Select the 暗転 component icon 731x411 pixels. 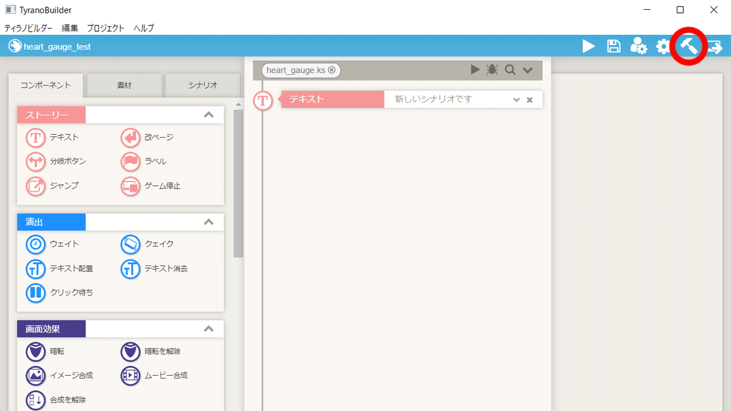(36, 352)
